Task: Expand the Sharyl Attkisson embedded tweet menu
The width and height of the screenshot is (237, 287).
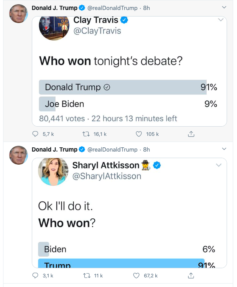Action: (219, 165)
